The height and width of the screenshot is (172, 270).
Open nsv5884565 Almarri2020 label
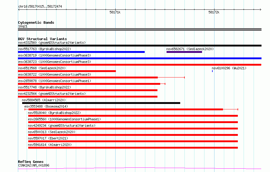(x=44, y=100)
